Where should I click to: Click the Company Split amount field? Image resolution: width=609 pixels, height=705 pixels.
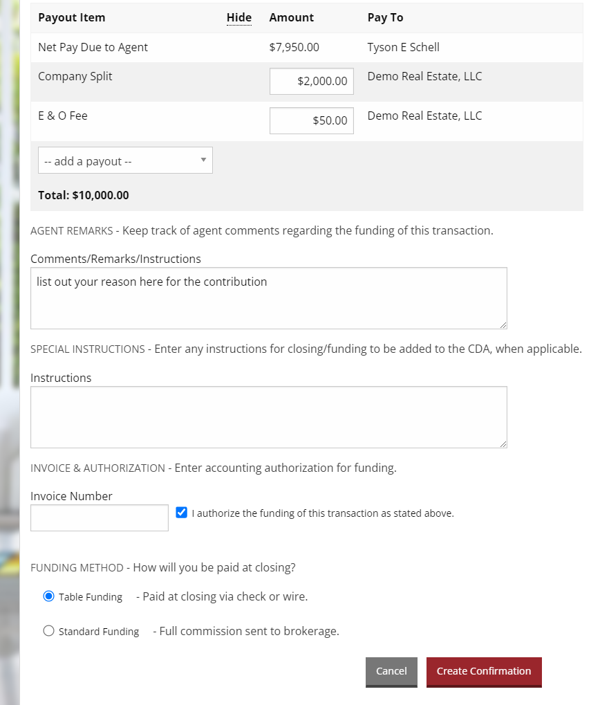(x=311, y=81)
